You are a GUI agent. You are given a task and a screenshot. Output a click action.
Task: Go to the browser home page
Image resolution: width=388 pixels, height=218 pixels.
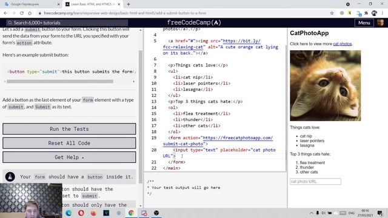[30, 13]
